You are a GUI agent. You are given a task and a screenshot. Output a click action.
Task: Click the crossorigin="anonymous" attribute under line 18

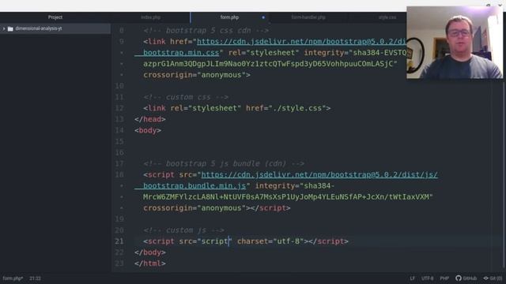point(194,208)
